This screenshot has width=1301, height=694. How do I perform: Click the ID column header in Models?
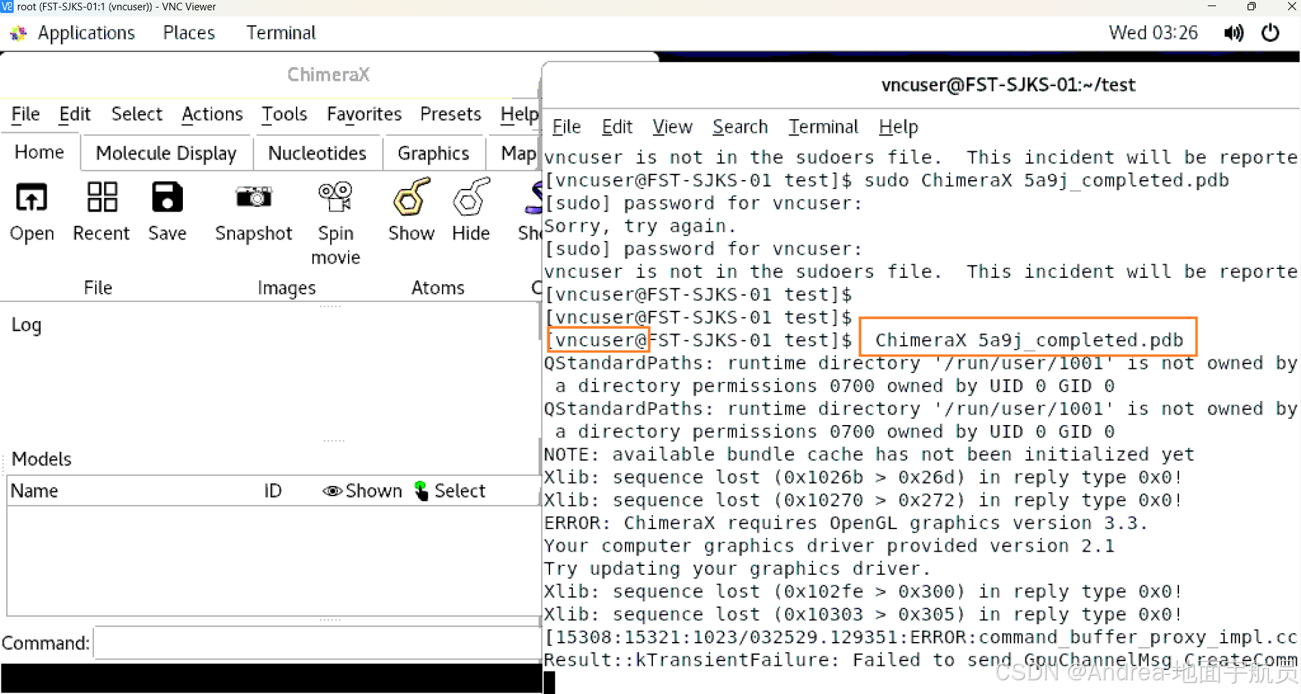pyautogui.click(x=273, y=491)
